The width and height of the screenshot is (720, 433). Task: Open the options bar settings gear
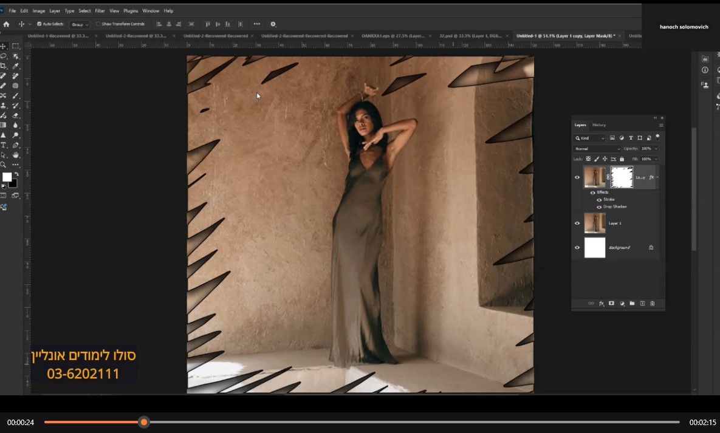[x=273, y=24]
